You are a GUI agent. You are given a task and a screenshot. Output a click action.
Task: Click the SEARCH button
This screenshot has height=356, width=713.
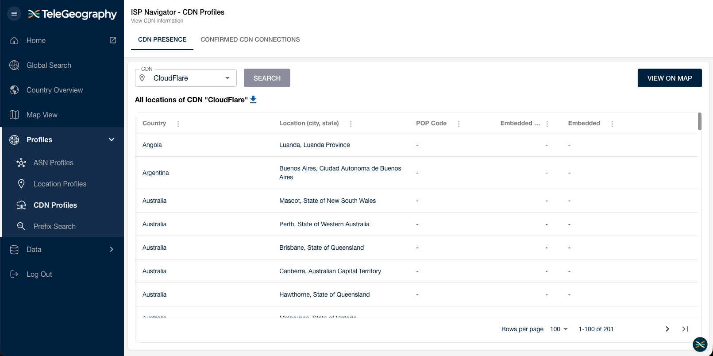coord(267,78)
